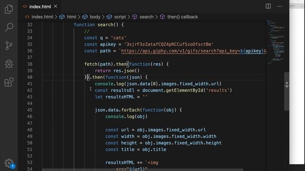Image resolution: width=305 pixels, height=171 pixels.
Task: Click line number 45 in gutter
Action: [x=30, y=110]
